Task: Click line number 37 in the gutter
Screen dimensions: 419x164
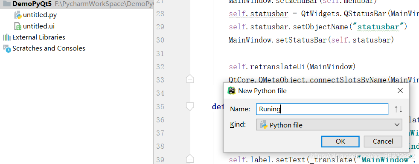Action: 160,133
